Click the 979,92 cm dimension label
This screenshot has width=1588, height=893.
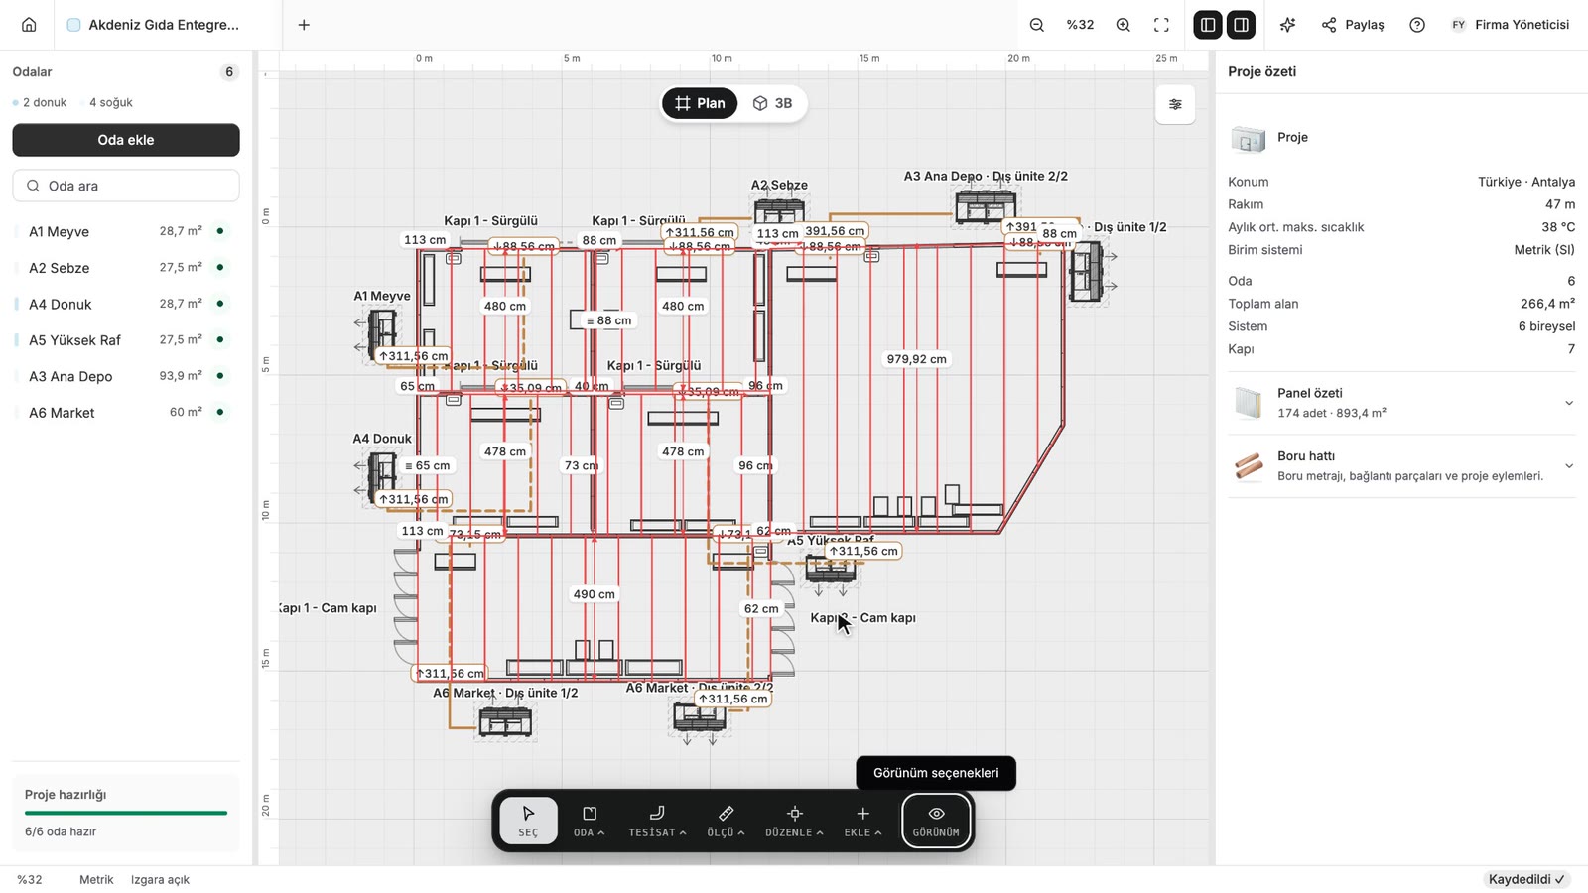point(916,359)
